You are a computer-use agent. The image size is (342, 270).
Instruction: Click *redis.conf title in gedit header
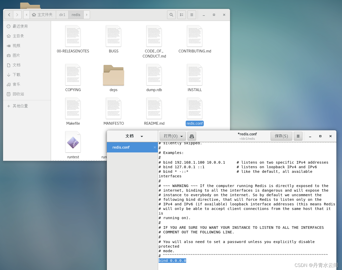[247, 134]
